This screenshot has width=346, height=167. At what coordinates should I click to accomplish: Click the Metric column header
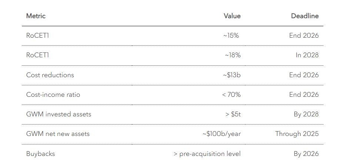(x=36, y=16)
